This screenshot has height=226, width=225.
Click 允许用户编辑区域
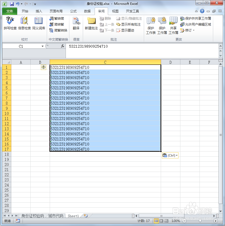coord(196,24)
